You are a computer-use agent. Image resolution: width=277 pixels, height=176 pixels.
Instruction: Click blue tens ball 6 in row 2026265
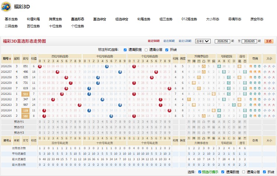click(111, 116)
